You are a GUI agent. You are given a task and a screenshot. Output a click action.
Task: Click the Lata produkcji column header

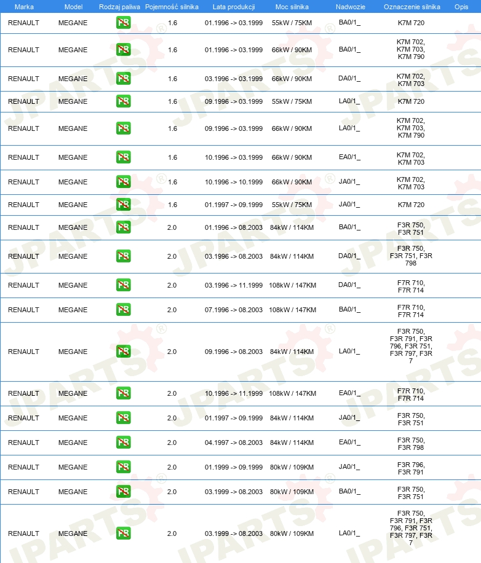click(234, 7)
